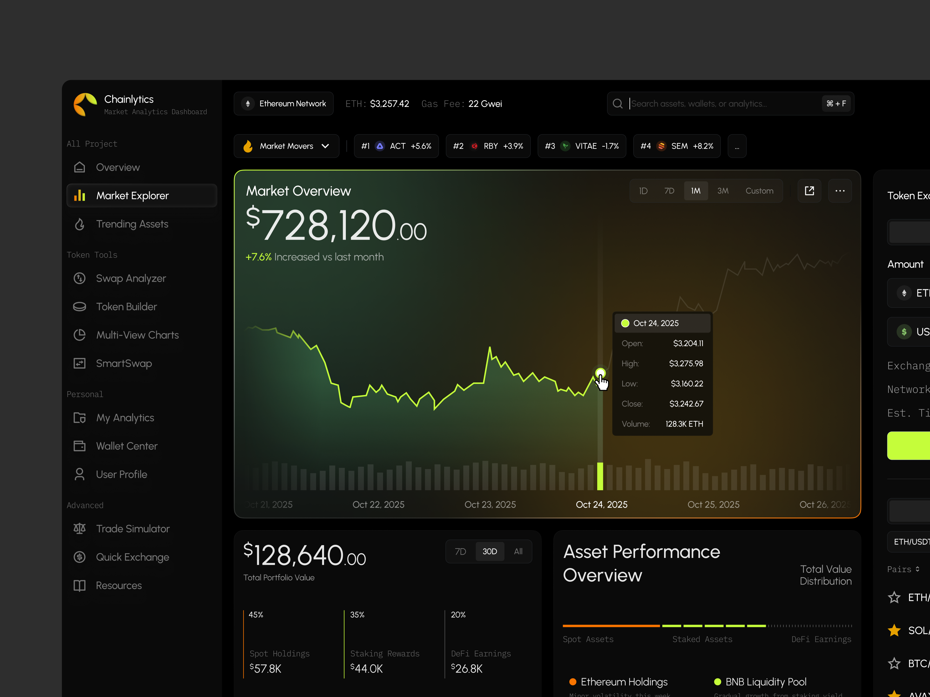Click the Resources book icon

tap(79, 585)
